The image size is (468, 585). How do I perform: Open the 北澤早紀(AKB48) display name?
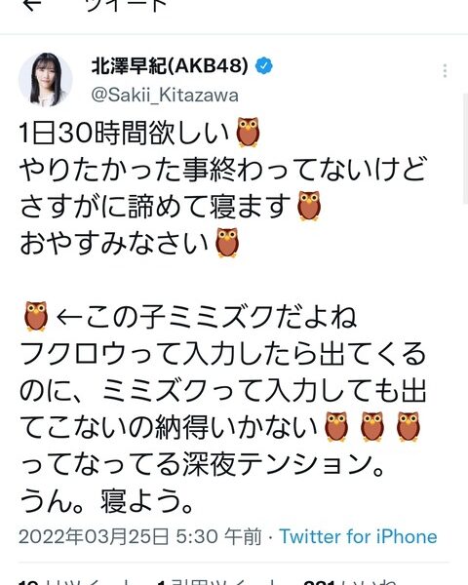pos(170,66)
